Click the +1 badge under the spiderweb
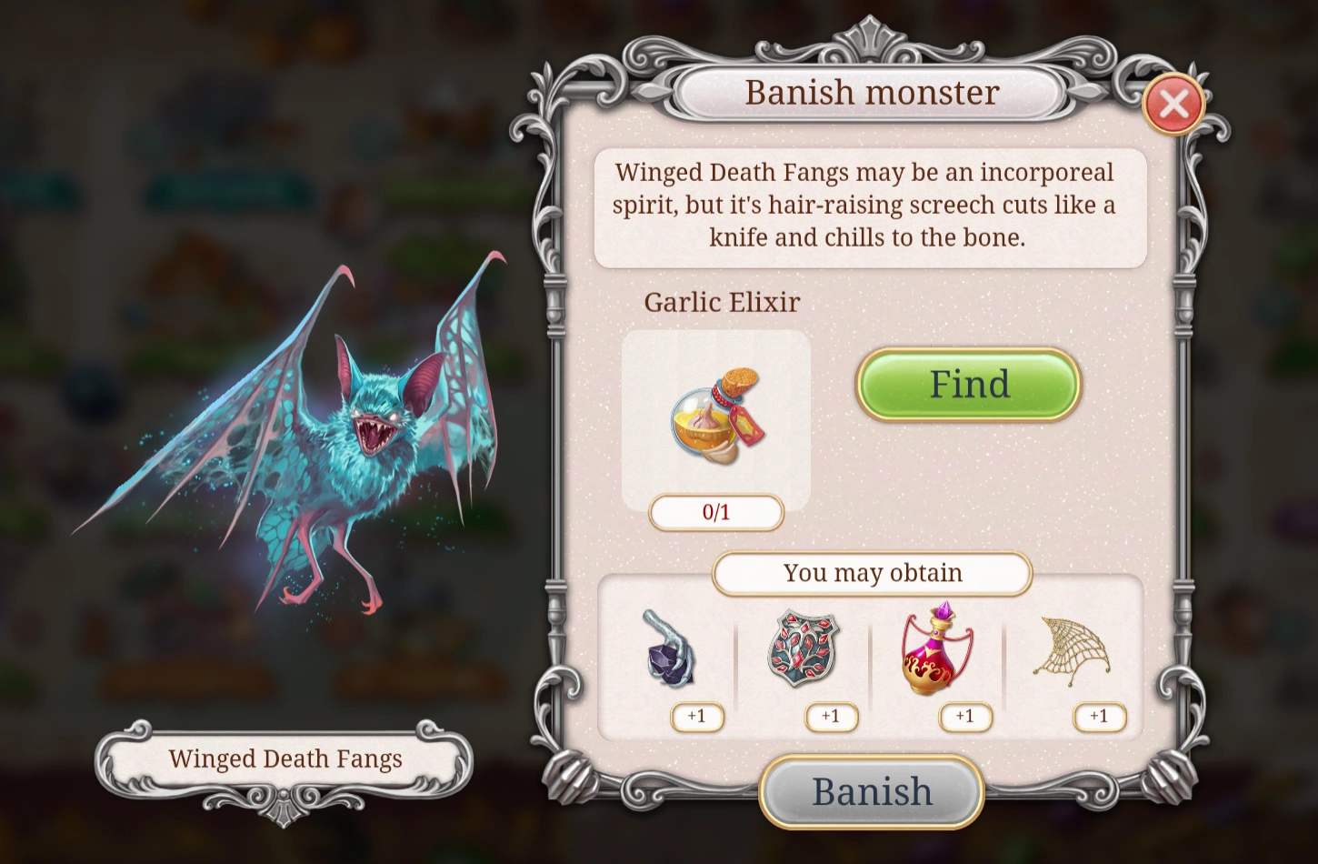1318x864 pixels. tap(1099, 717)
